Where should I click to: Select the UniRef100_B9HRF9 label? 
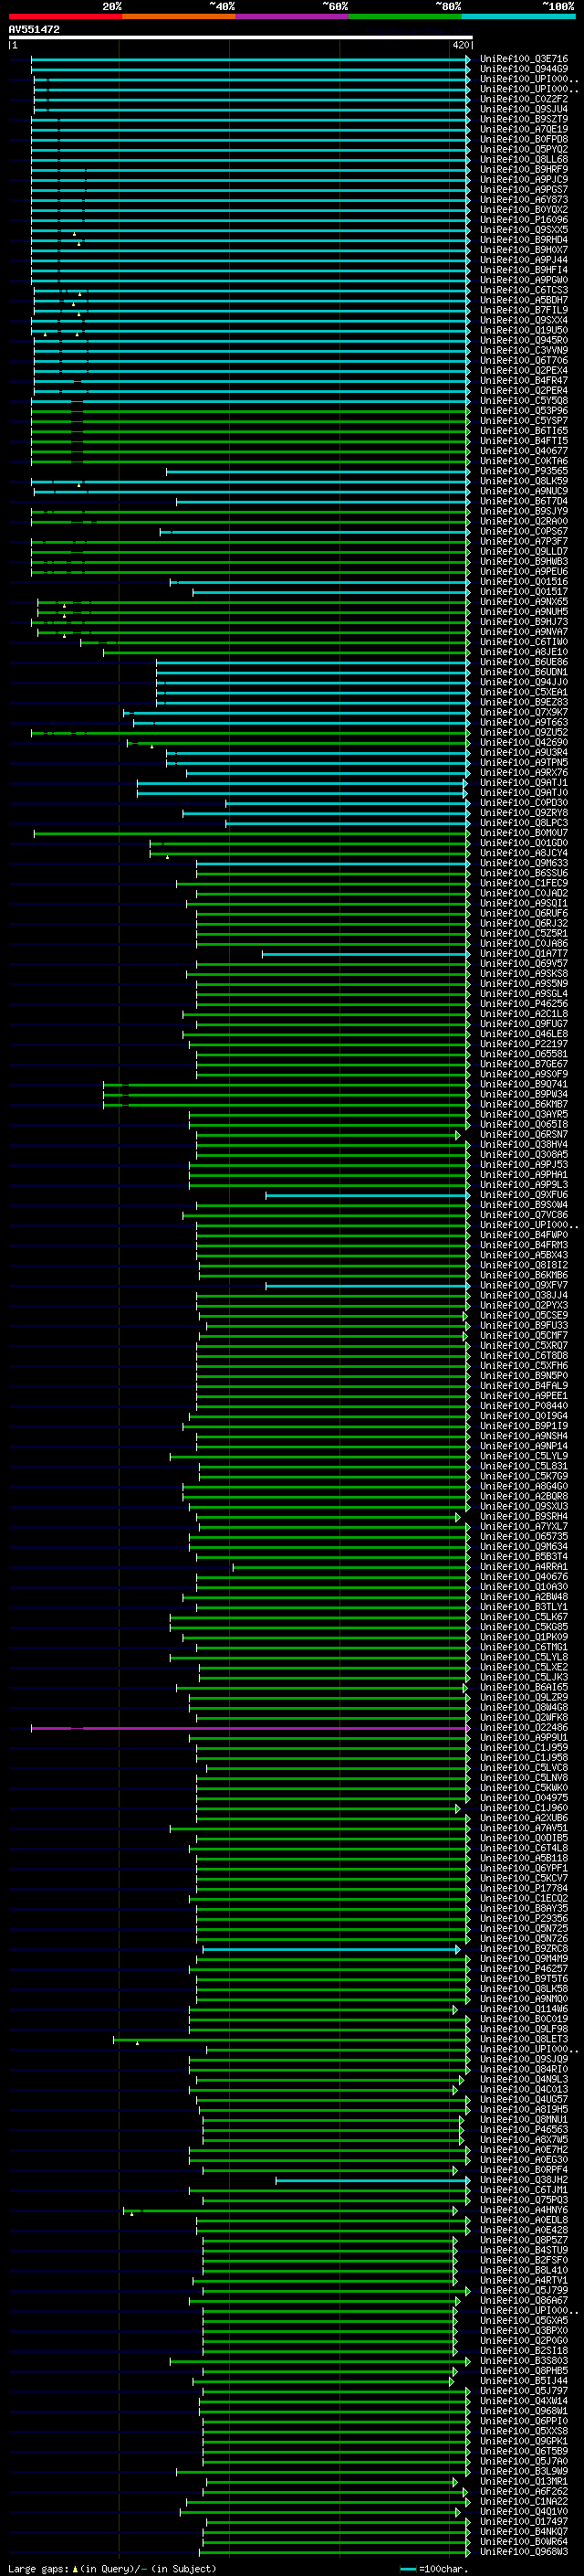click(x=523, y=170)
